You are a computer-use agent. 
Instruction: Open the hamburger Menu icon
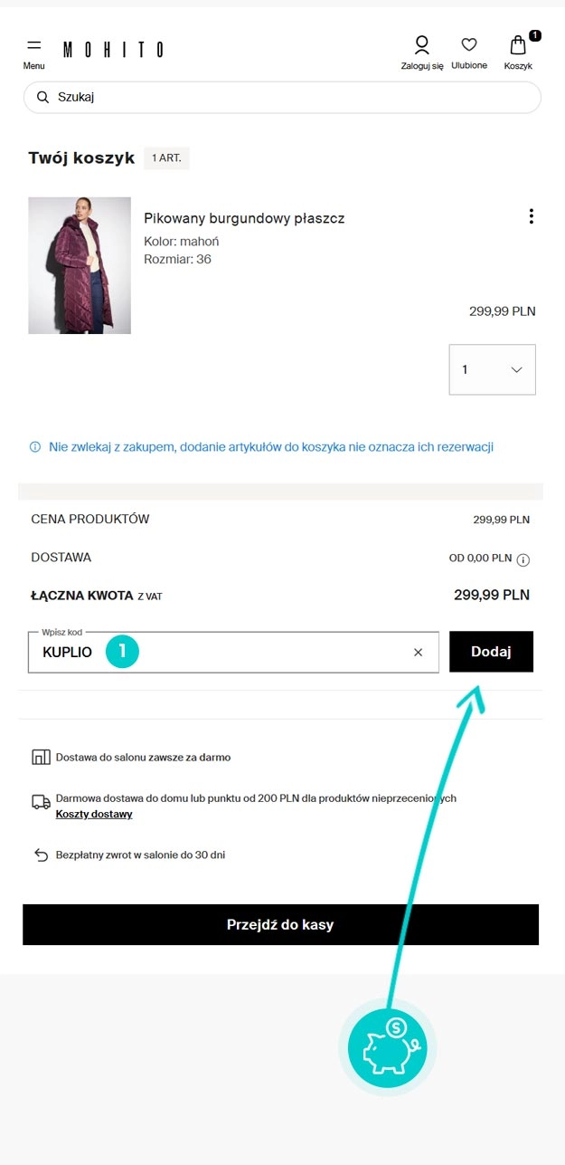point(33,45)
